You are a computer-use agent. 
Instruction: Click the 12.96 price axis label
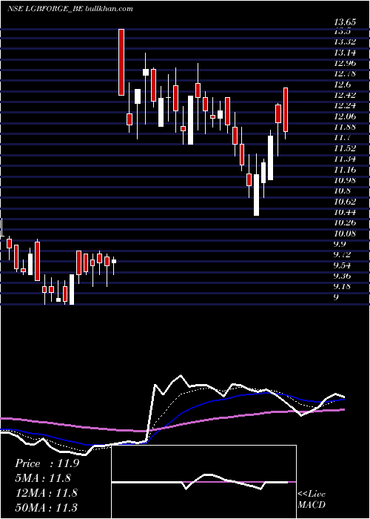(345, 63)
